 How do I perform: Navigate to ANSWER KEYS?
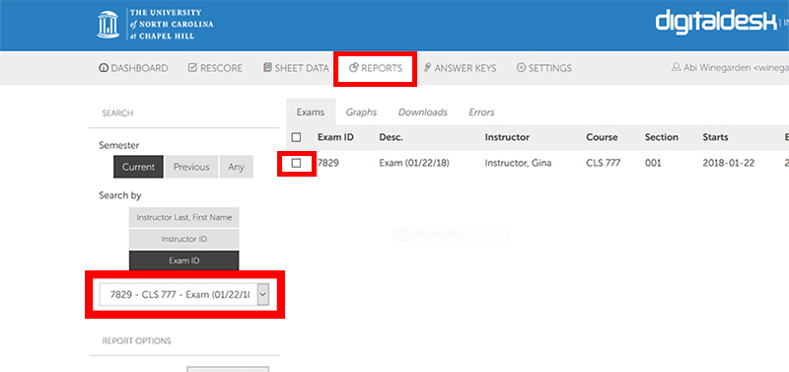(x=460, y=68)
